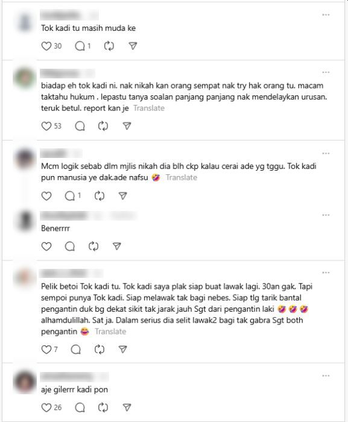Translate the "Pelik betoi Tok kadi tu" comment

click(x=110, y=332)
